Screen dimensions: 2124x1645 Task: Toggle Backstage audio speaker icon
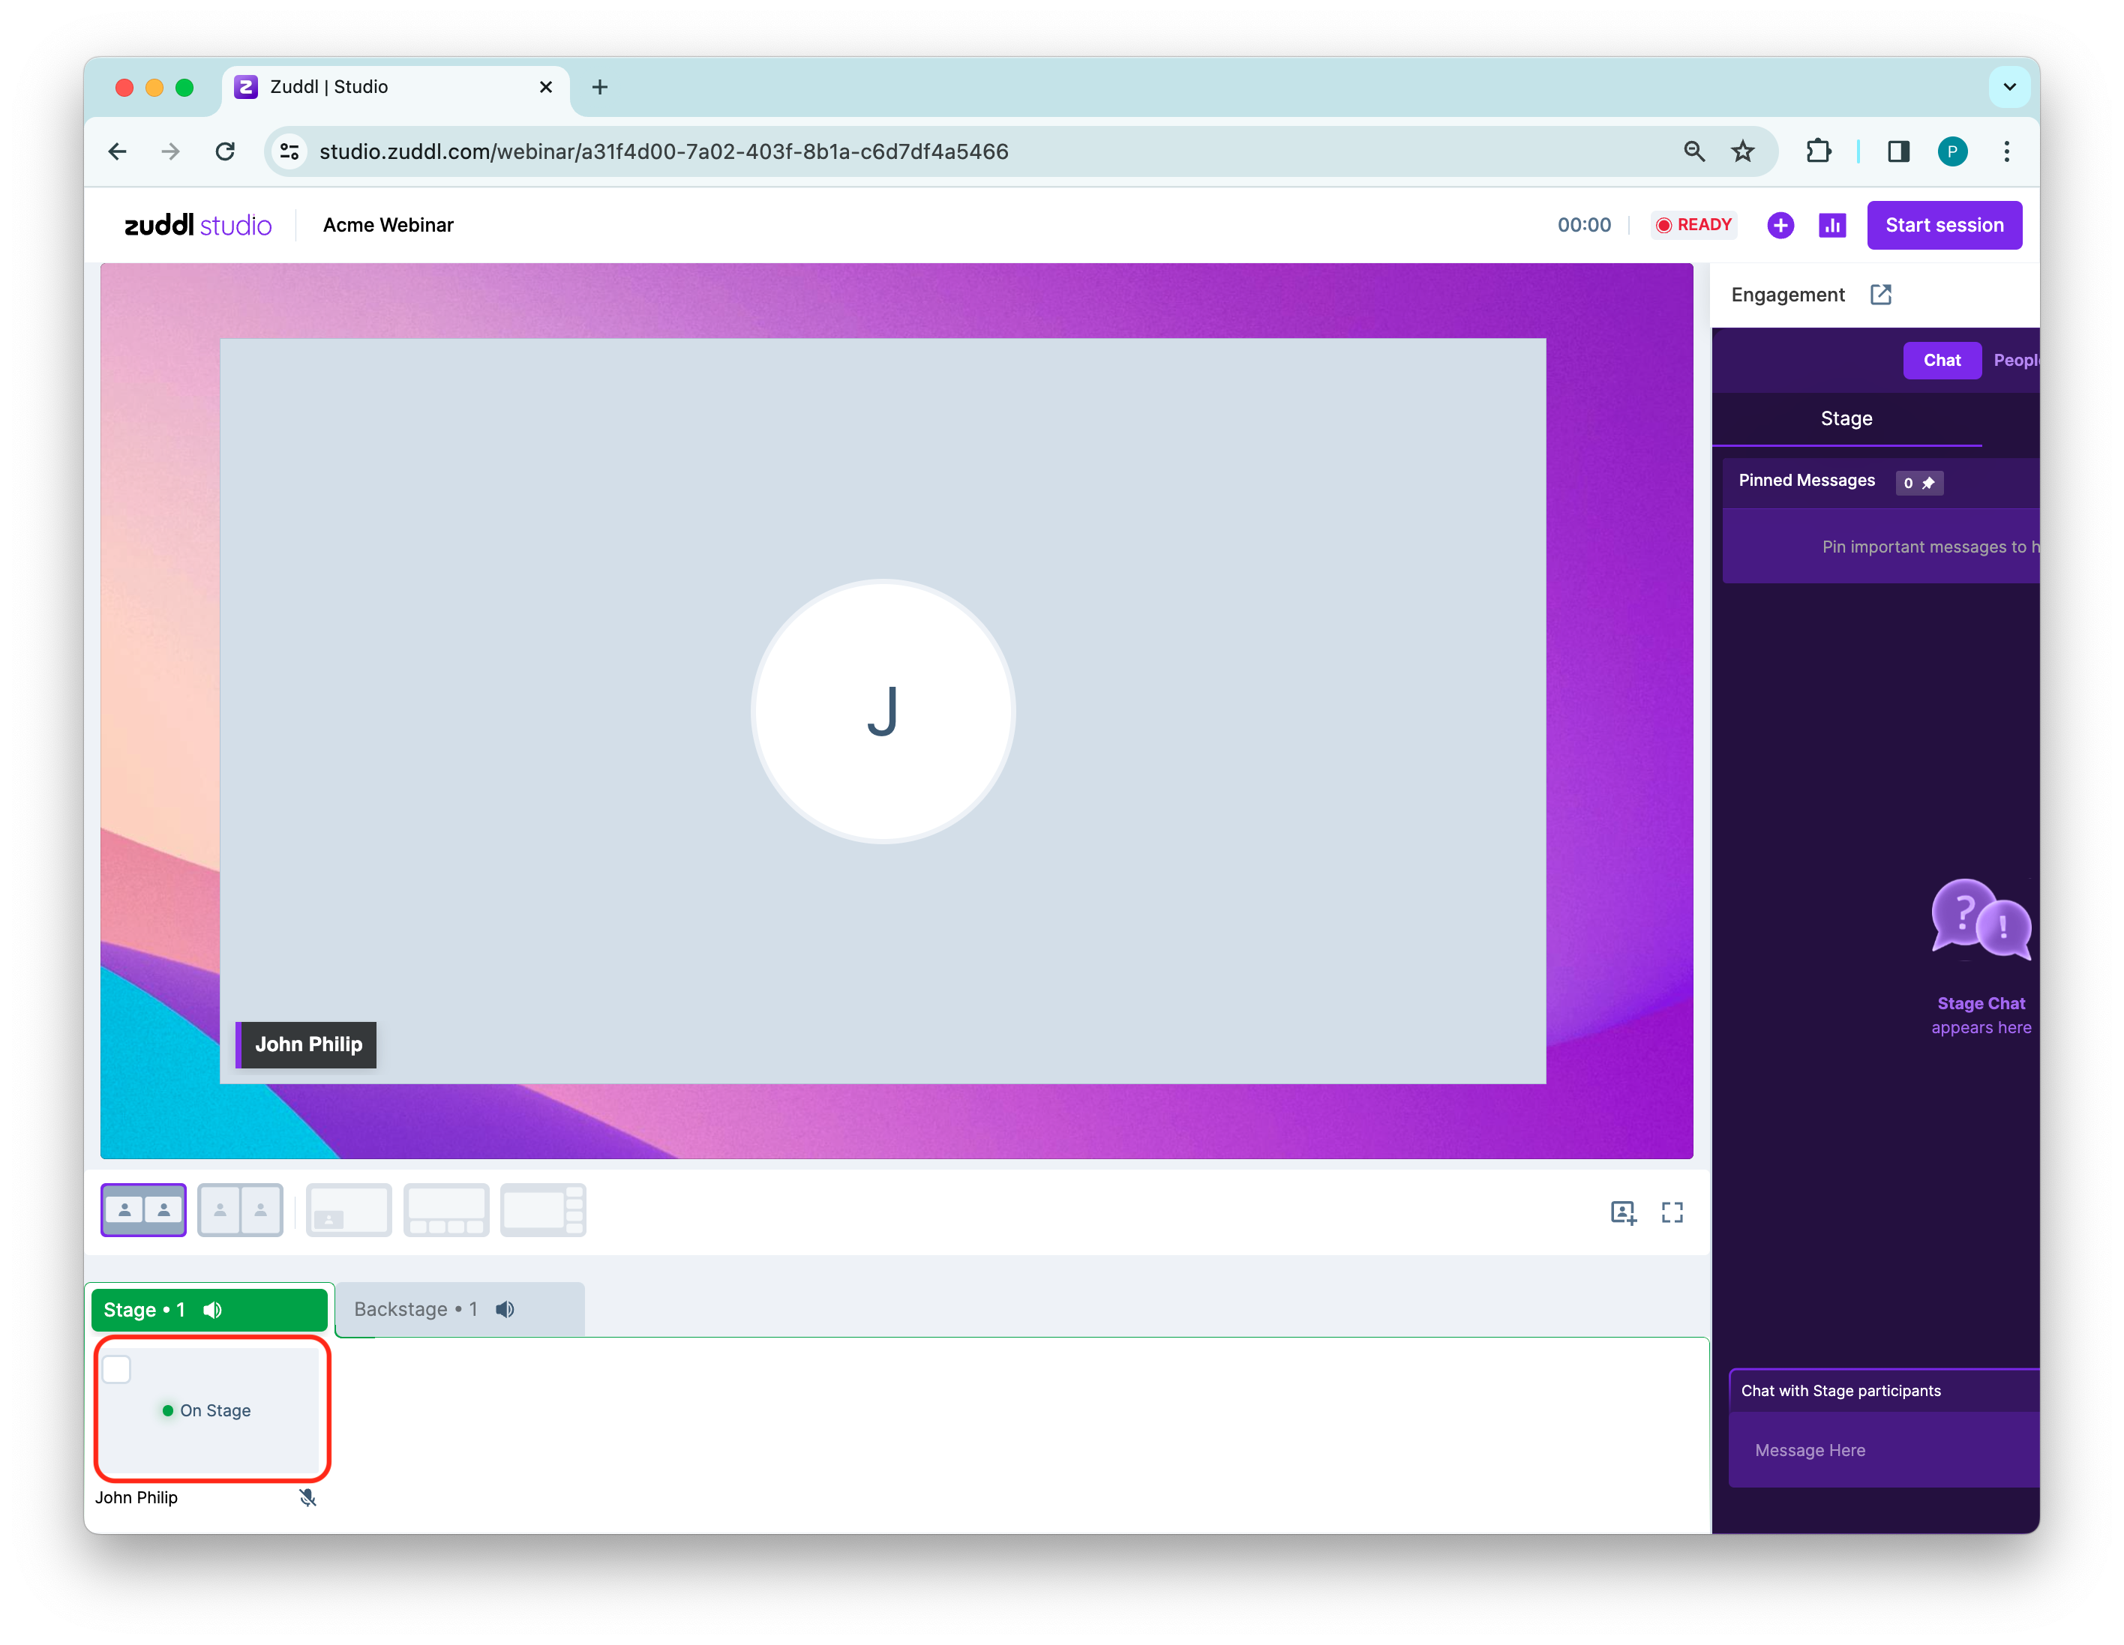pyautogui.click(x=505, y=1310)
